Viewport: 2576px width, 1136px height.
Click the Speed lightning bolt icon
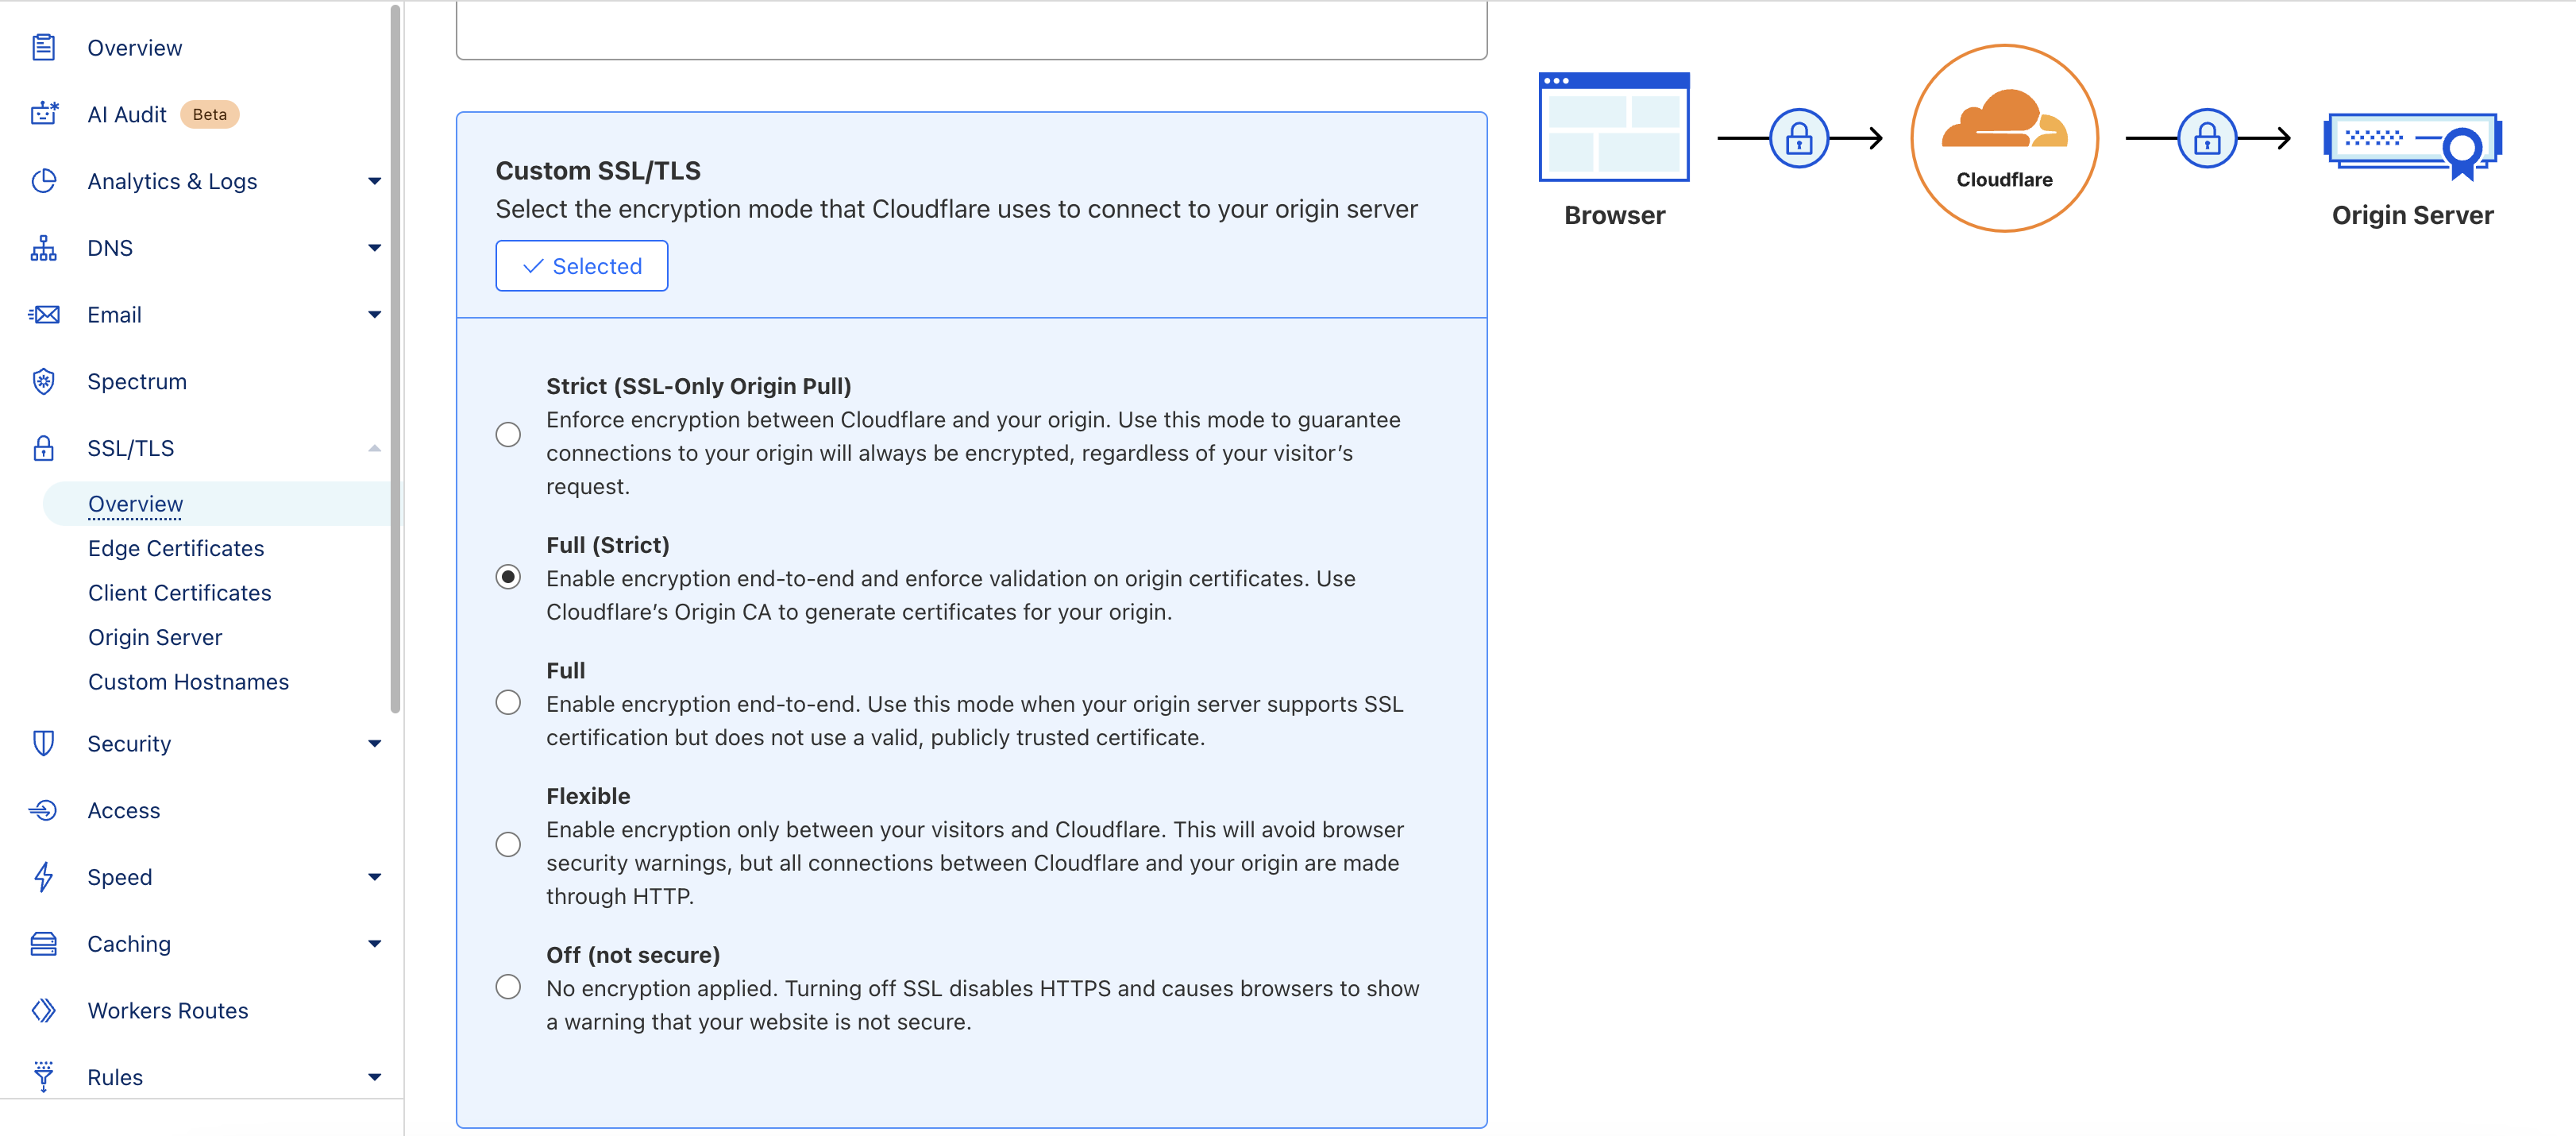coord(43,877)
